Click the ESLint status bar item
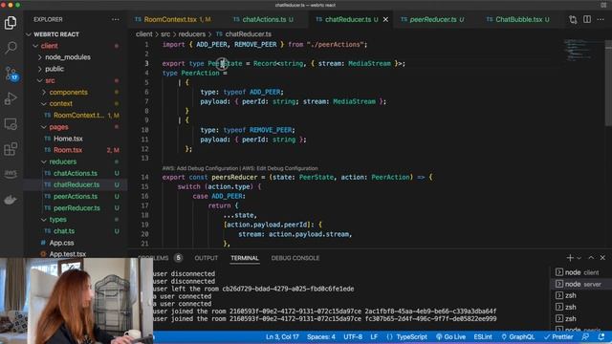The width and height of the screenshot is (612, 344). 483,336
